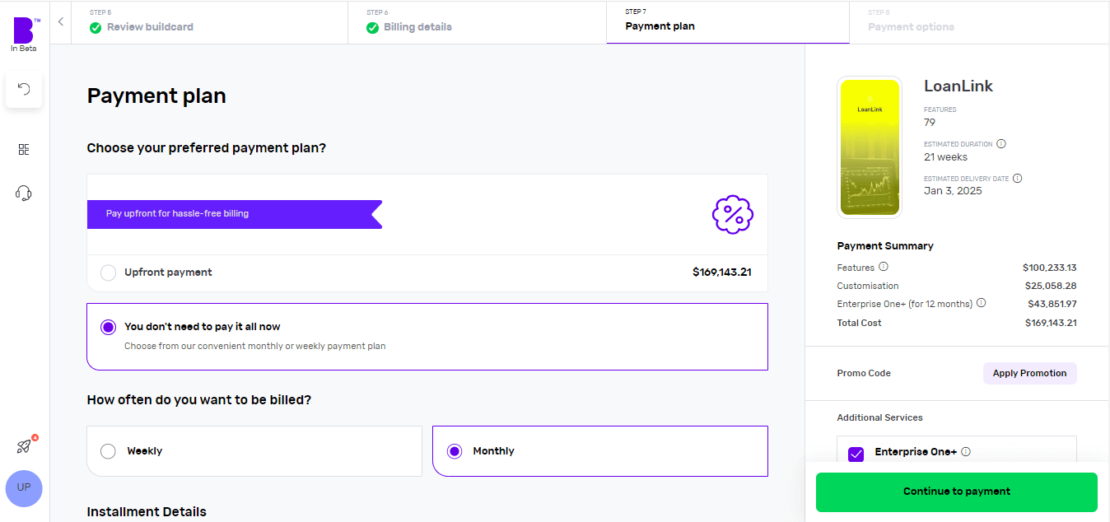Click the Customisation label in Payment Summary
The width and height of the screenshot is (1110, 522).
point(868,286)
